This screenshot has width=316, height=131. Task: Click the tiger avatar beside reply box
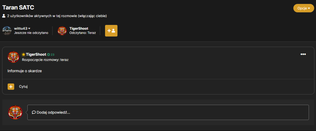15,112
